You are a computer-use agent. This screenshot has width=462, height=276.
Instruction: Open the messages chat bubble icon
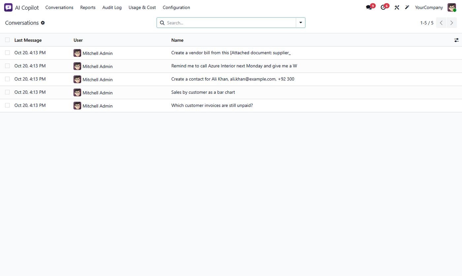369,7
